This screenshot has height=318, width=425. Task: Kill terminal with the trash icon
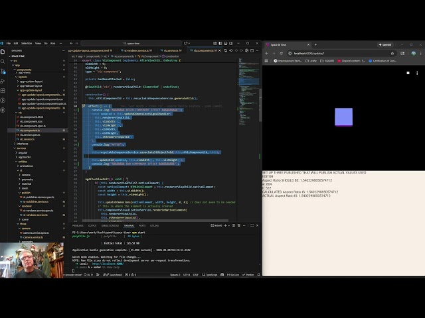pyautogui.click(x=239, y=225)
